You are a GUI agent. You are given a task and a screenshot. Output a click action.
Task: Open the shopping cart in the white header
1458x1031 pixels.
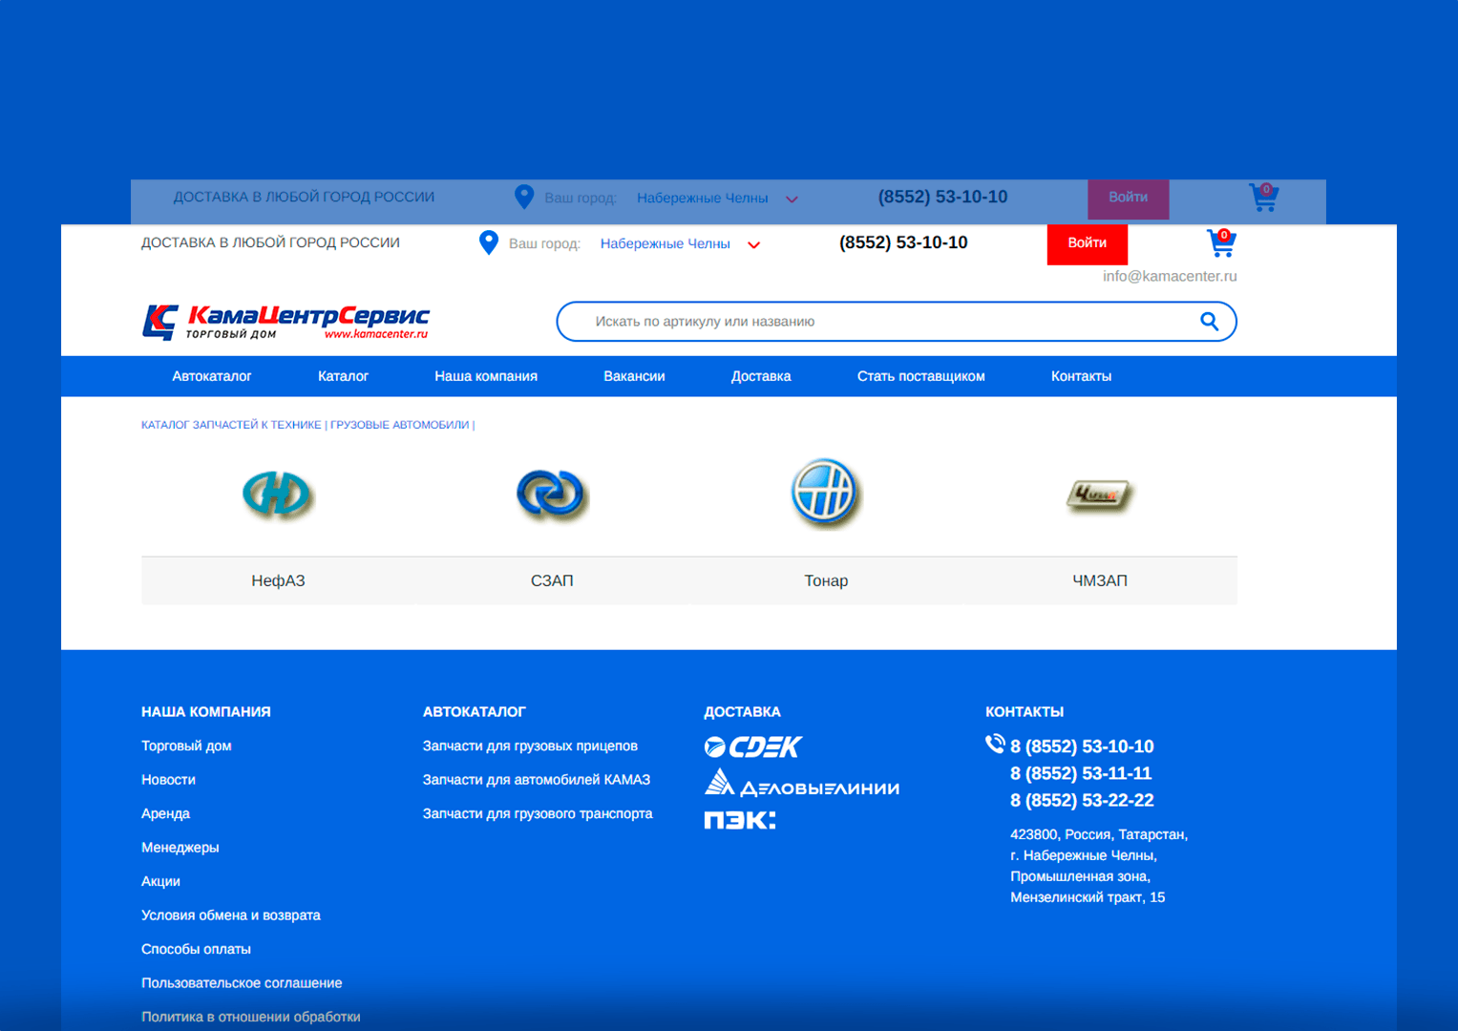click(1221, 243)
